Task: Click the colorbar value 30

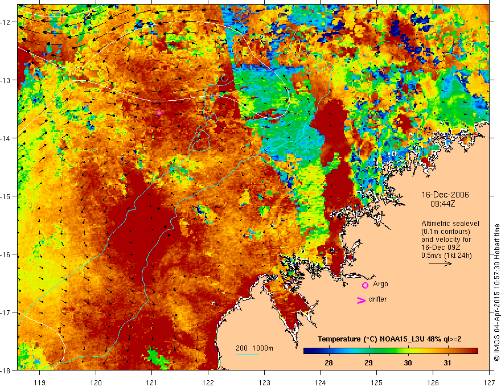Action: click(x=408, y=363)
